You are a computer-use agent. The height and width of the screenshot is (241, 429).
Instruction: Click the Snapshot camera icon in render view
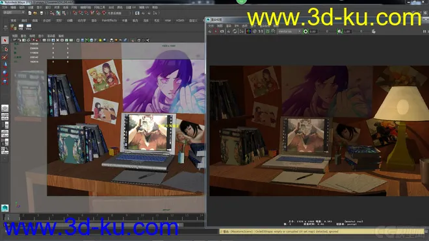tap(222, 31)
